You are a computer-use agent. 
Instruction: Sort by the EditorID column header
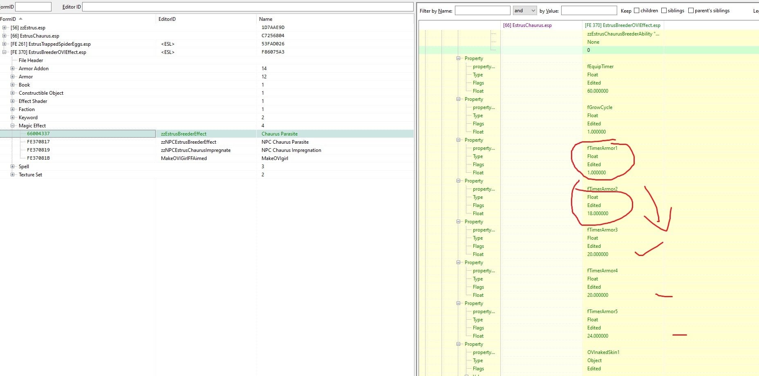pos(206,19)
